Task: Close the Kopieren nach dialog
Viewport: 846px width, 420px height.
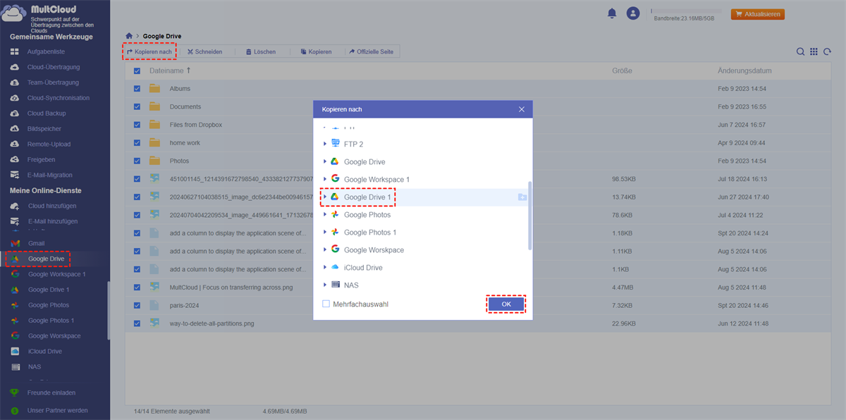Action: 522,109
